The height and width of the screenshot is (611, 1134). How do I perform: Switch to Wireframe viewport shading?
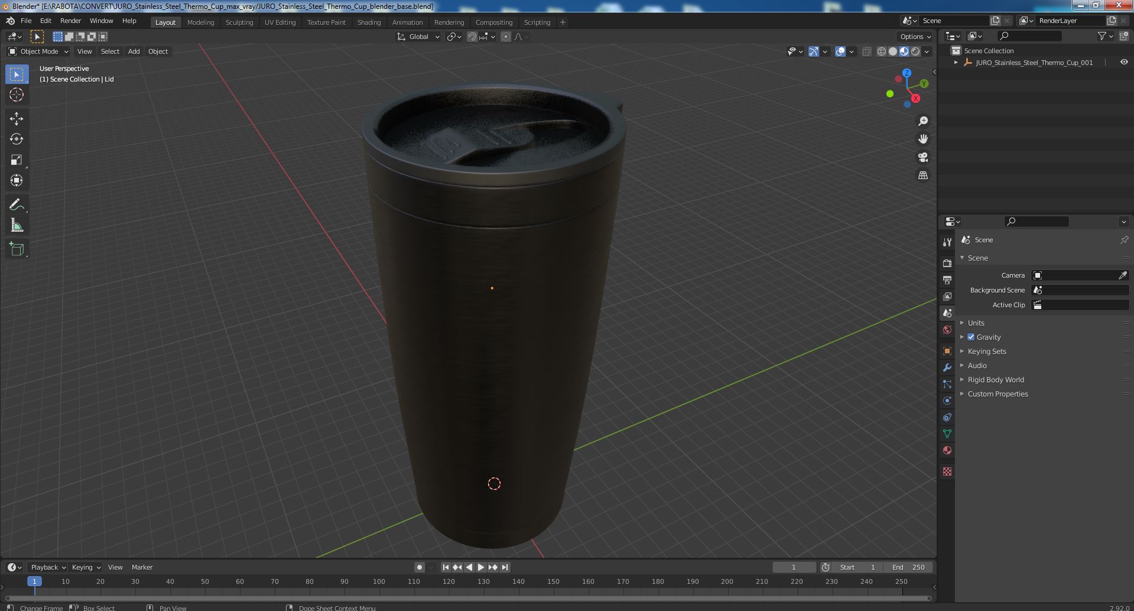coord(881,51)
